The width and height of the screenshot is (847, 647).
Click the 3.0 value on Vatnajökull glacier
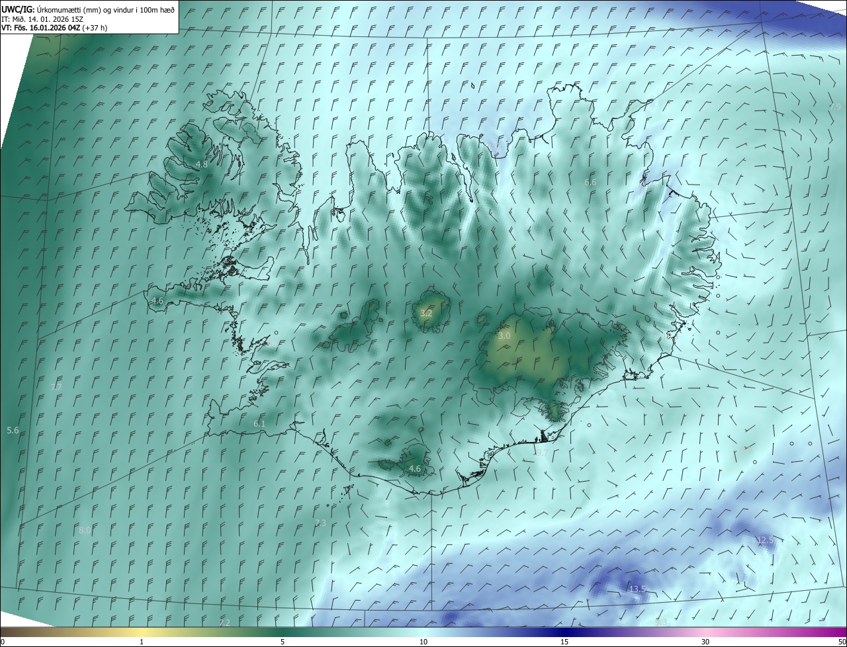click(504, 336)
